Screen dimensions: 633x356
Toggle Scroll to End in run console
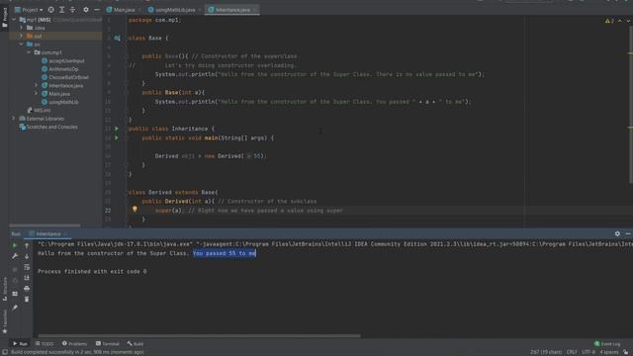click(x=27, y=278)
